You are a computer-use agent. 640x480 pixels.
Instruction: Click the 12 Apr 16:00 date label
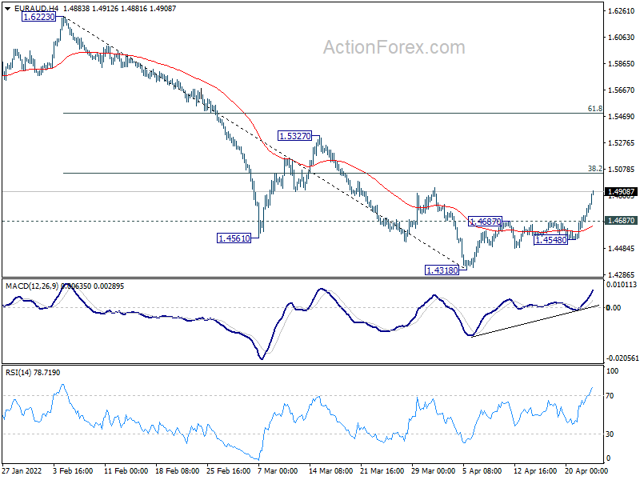click(x=535, y=470)
